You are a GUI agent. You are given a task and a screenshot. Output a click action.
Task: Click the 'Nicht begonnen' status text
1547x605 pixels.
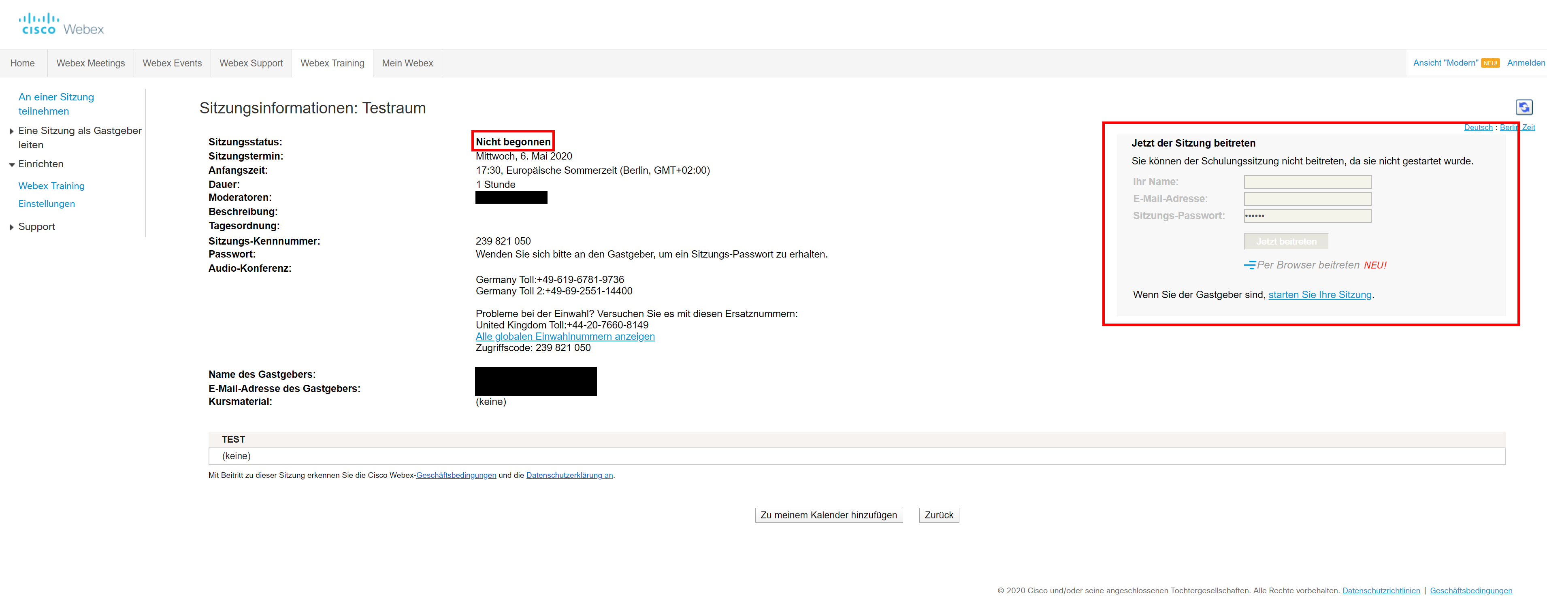513,142
